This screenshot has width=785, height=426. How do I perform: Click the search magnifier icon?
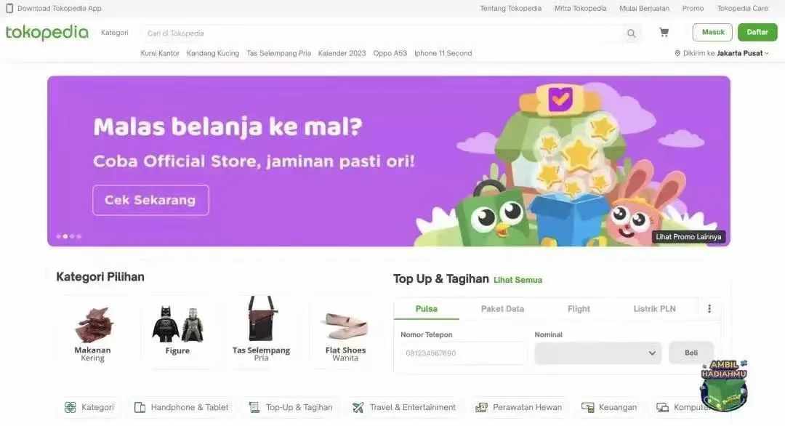631,33
